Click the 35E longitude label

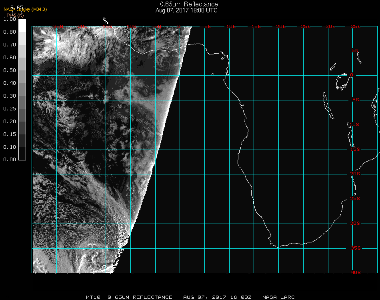356,26
